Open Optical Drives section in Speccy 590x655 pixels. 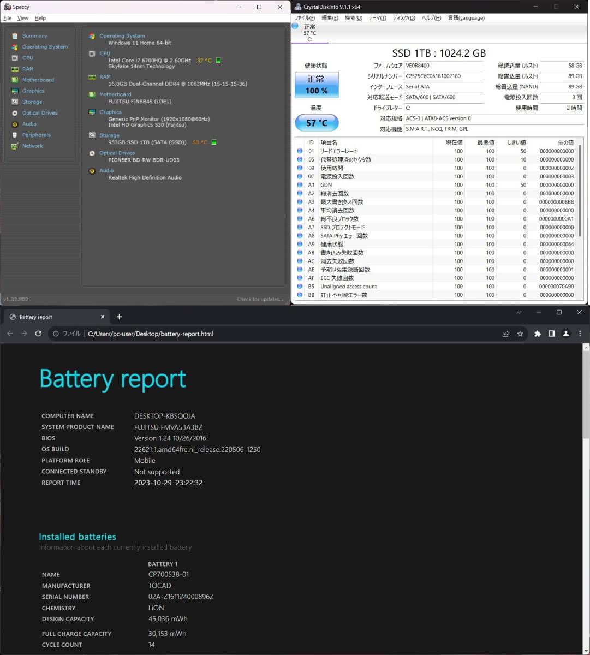click(x=39, y=113)
